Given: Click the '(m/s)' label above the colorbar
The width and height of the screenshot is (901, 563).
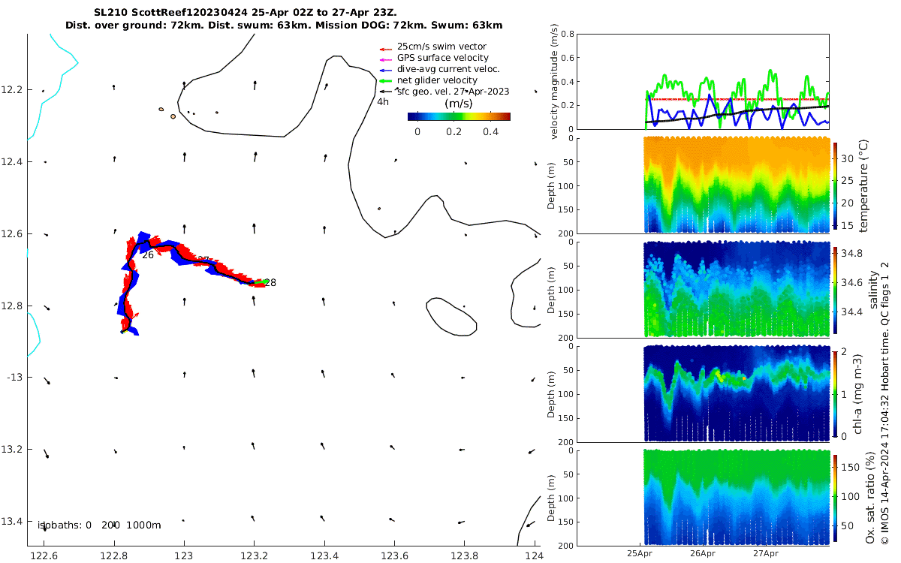Looking at the screenshot, I should [458, 104].
